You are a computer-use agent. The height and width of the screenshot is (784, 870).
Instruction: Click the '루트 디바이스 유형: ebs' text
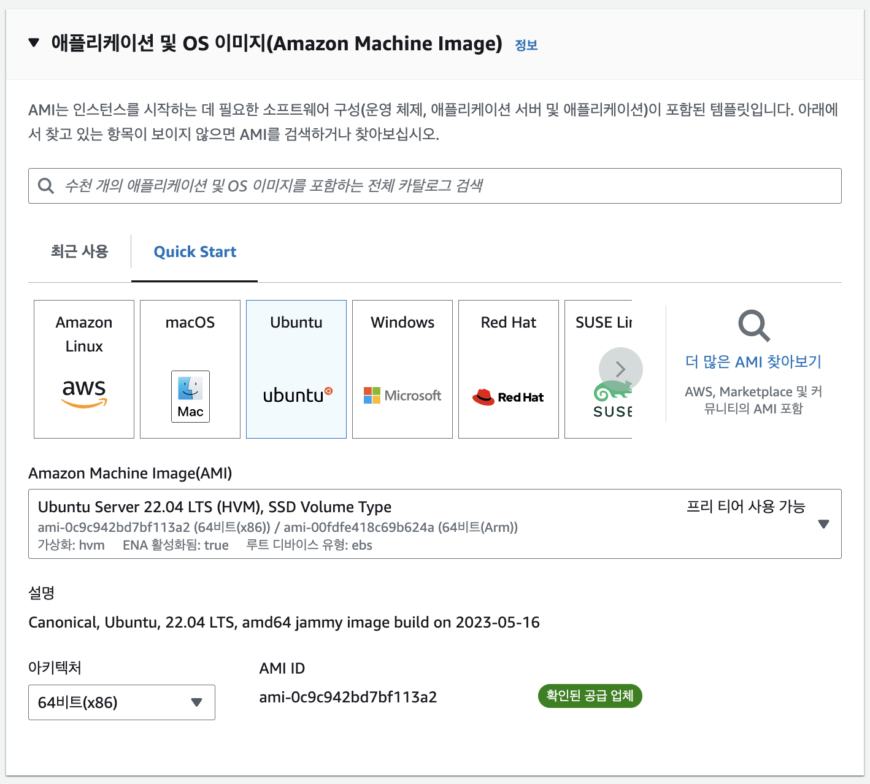309,545
